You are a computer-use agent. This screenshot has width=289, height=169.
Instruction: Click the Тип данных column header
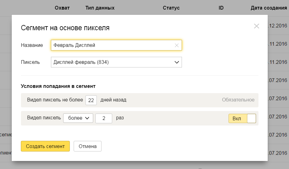(x=100, y=8)
